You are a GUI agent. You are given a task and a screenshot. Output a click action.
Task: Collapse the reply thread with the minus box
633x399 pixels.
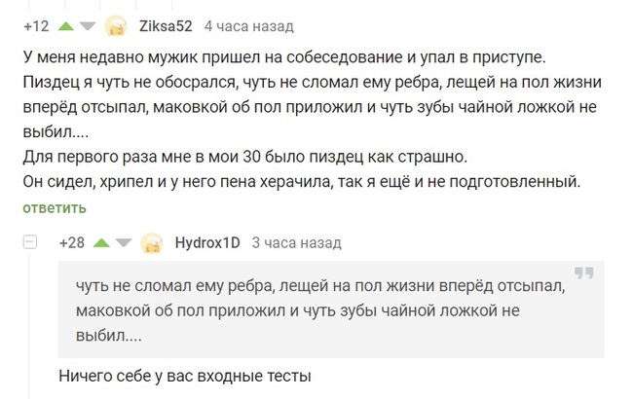tap(30, 242)
